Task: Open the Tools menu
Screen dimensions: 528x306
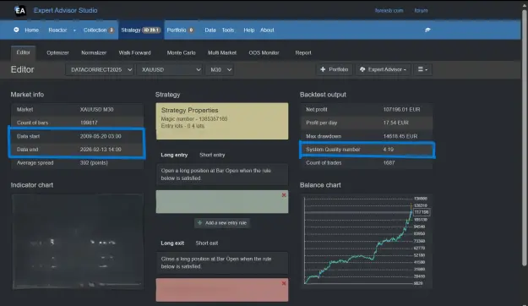Action: pos(228,30)
